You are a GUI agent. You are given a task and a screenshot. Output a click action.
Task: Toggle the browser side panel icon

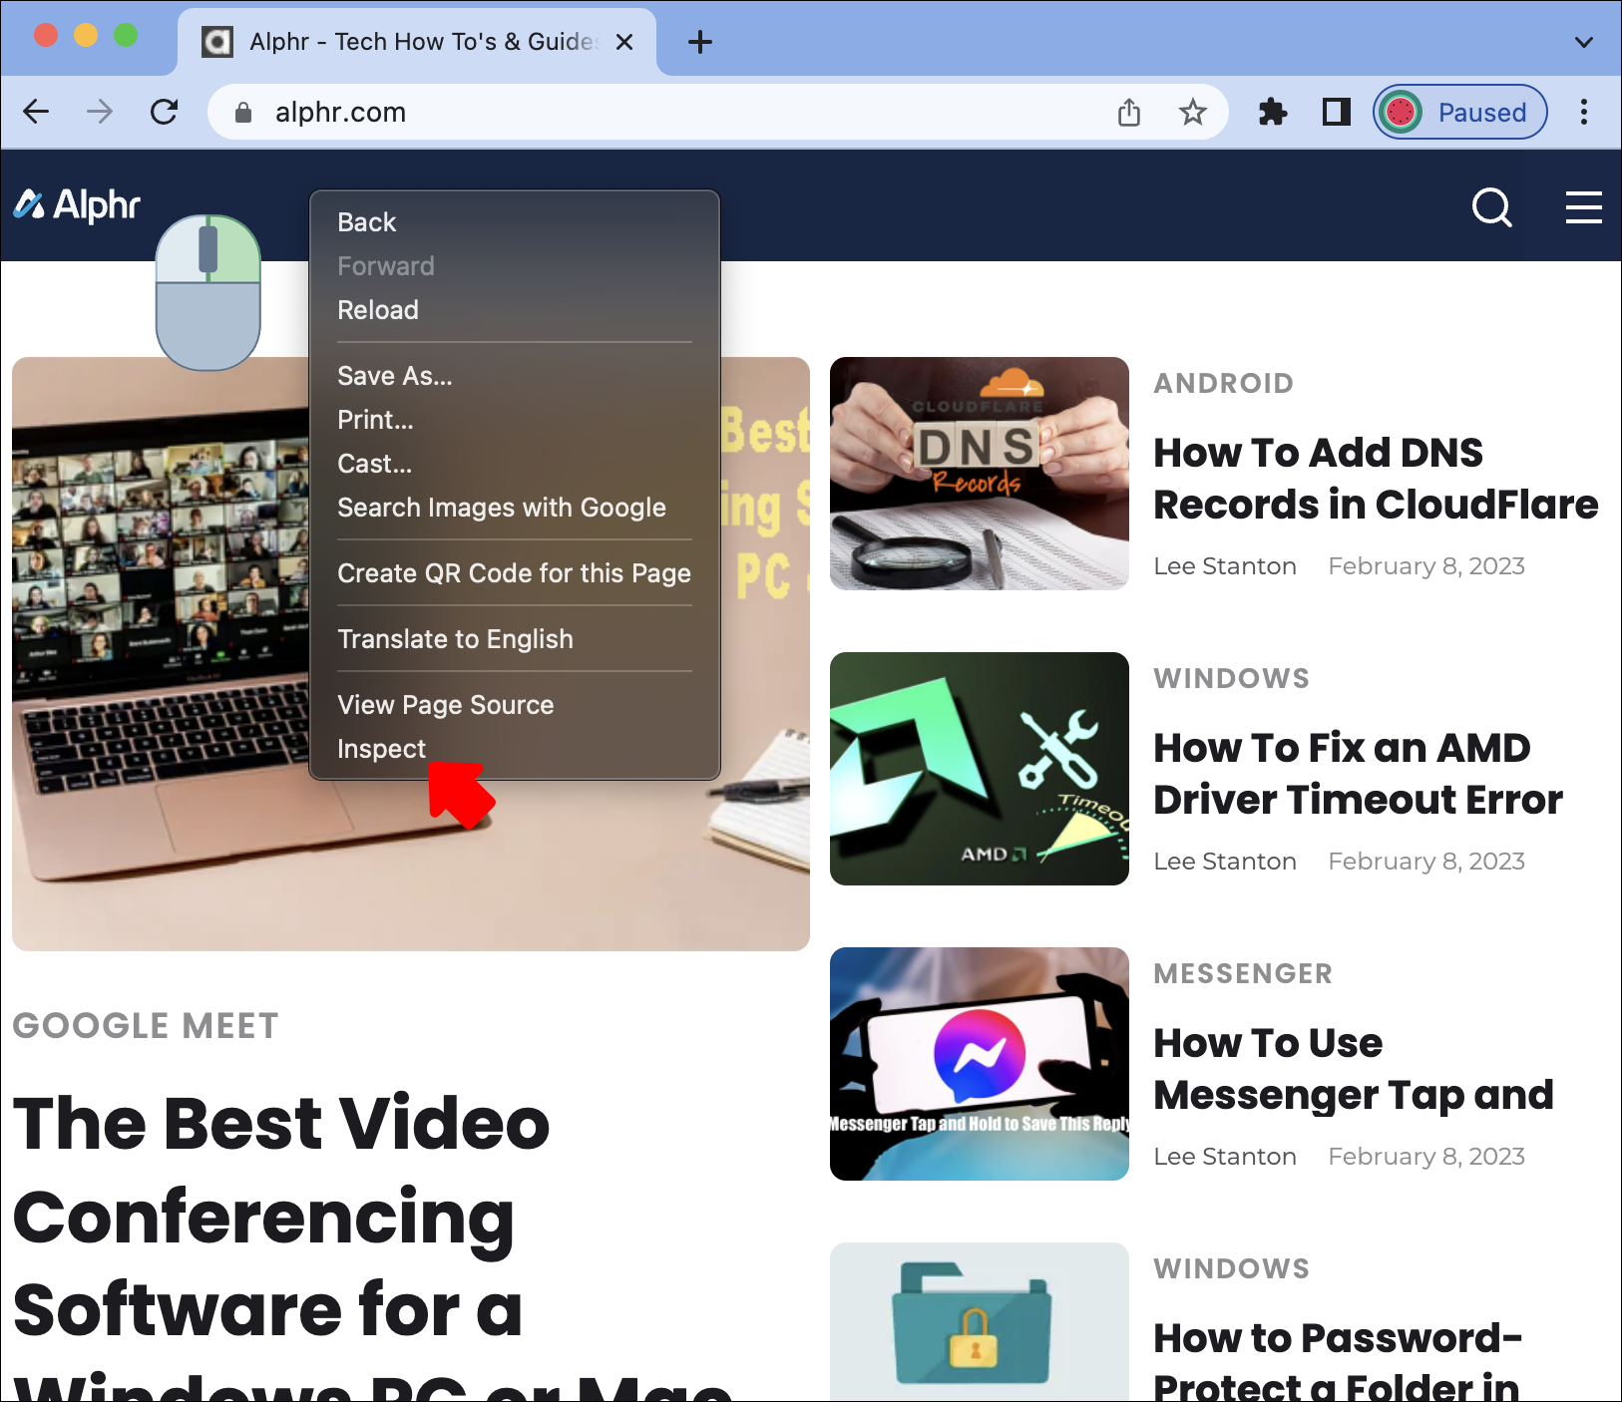(1337, 112)
